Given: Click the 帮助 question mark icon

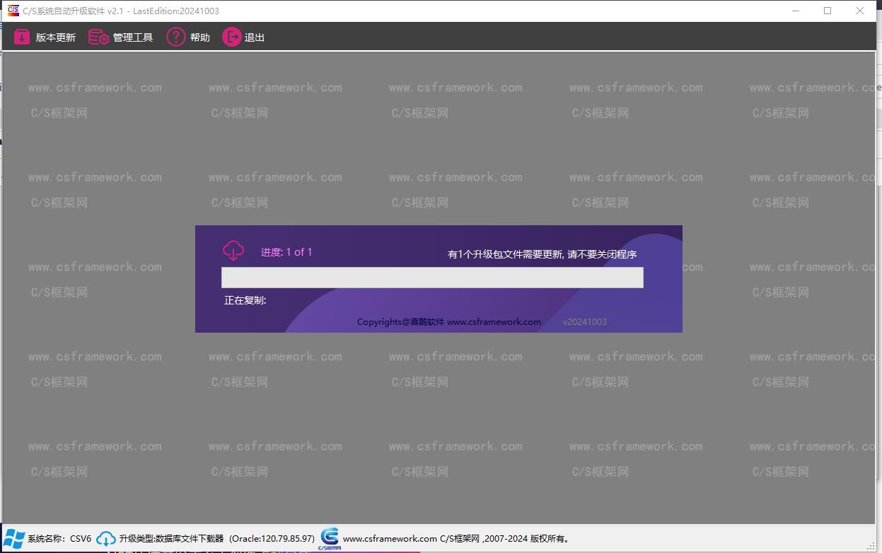Looking at the screenshot, I should point(176,37).
